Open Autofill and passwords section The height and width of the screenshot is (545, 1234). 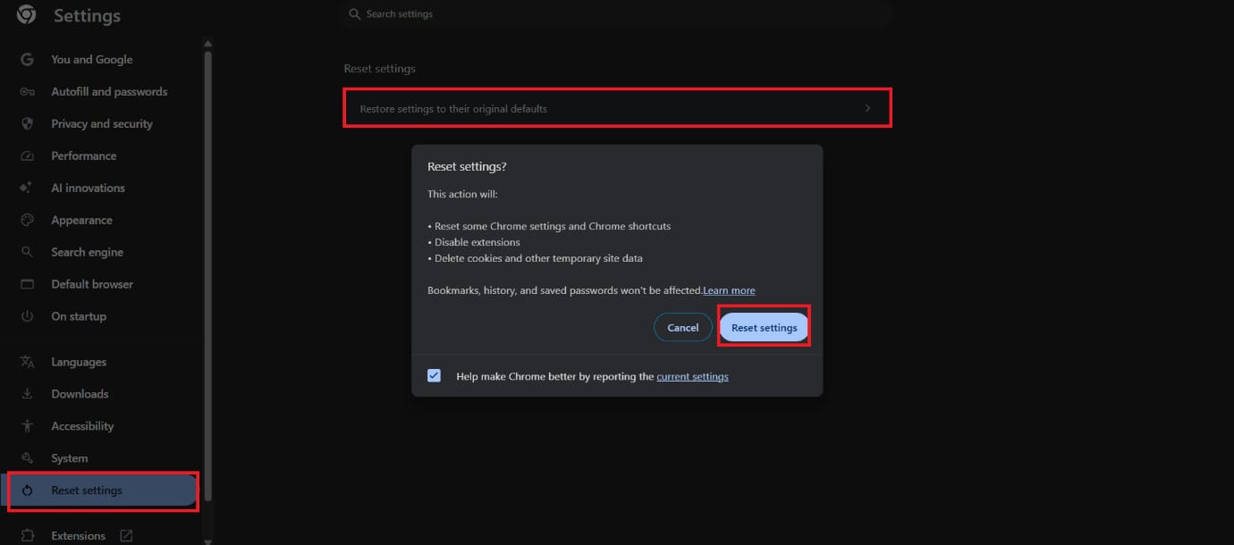pyautogui.click(x=109, y=92)
